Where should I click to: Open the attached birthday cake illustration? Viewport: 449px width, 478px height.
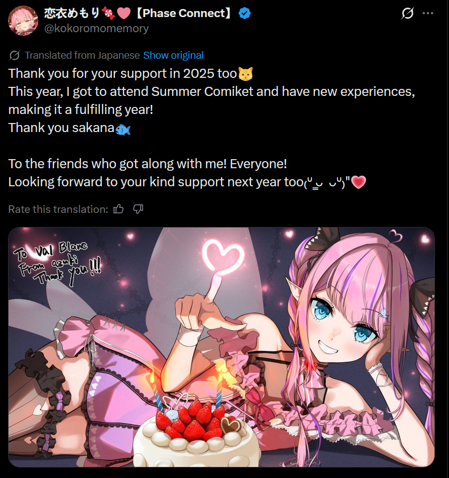coord(221,347)
